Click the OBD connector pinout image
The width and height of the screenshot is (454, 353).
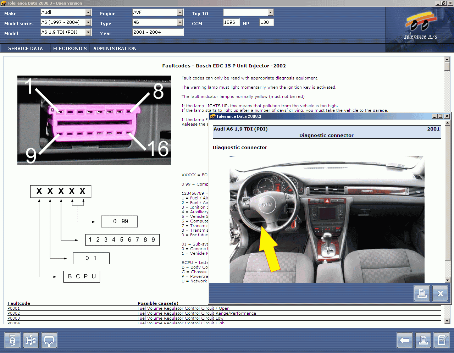94,120
